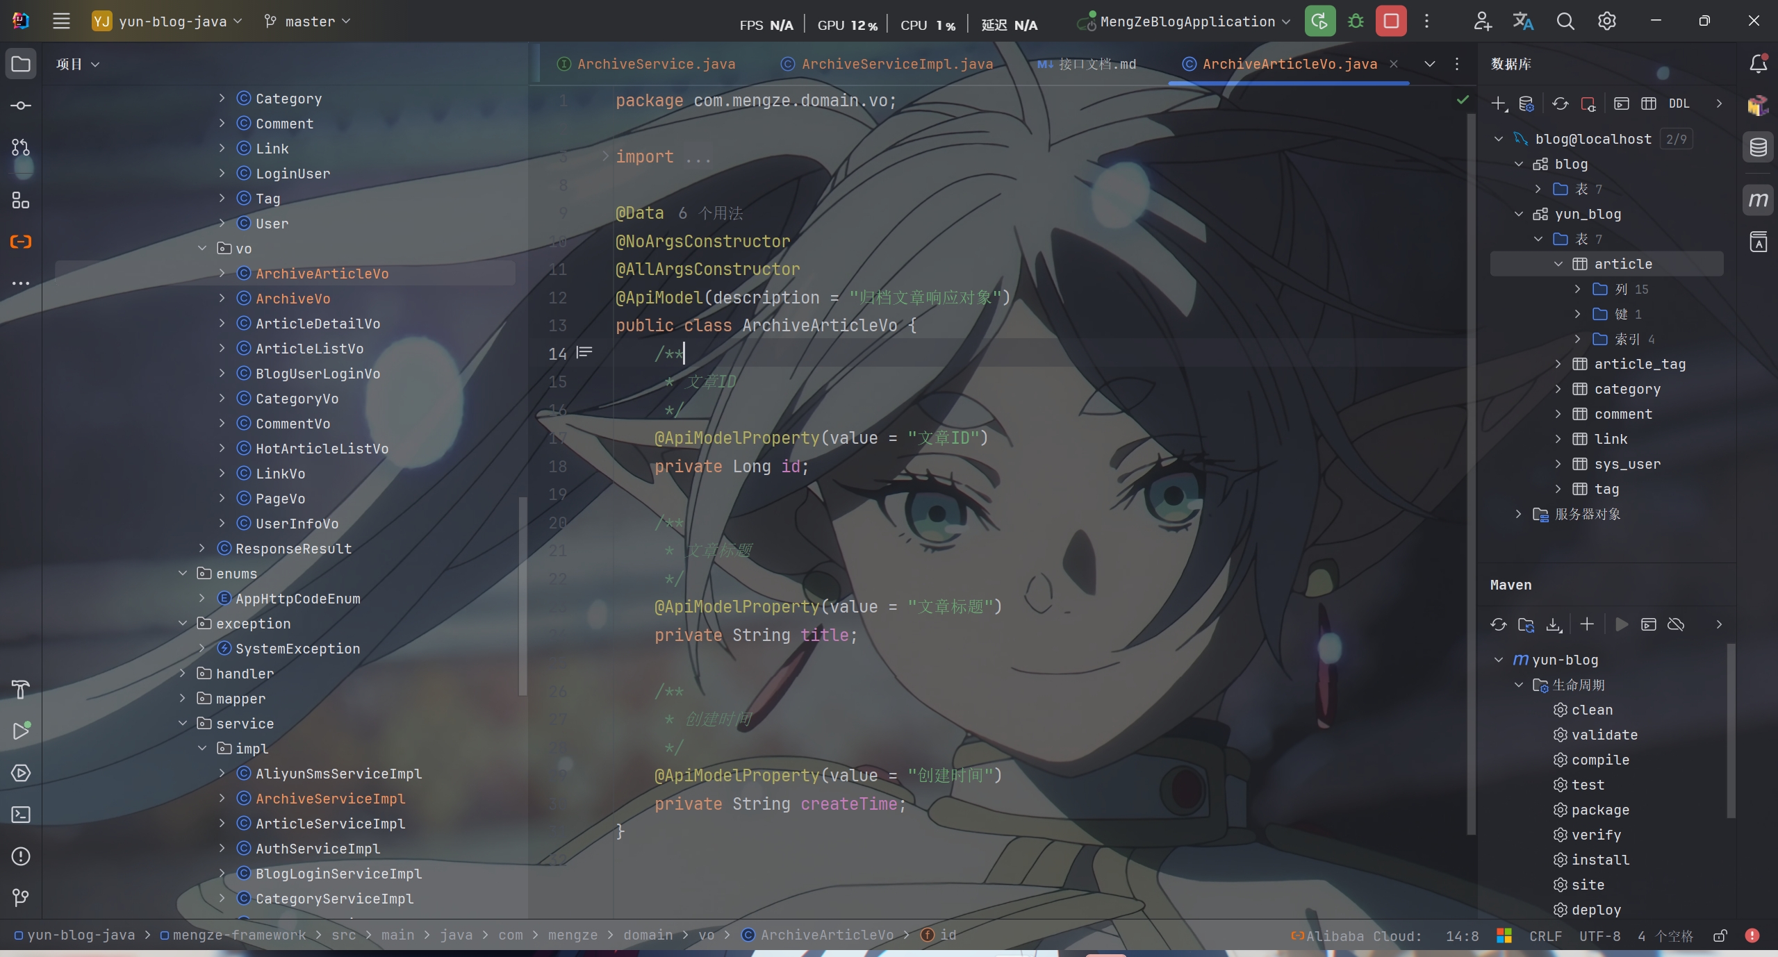Click the project tree vertical scrollbar
Image resolution: width=1778 pixels, height=957 pixels.
click(x=522, y=597)
